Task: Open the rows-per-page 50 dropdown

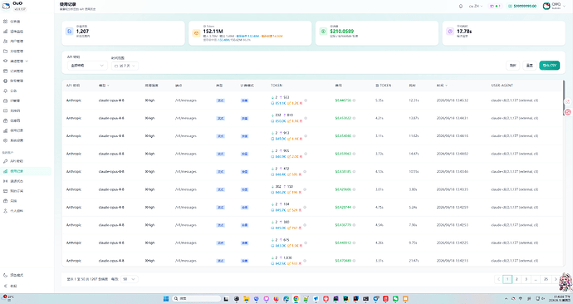Action: [130, 279]
